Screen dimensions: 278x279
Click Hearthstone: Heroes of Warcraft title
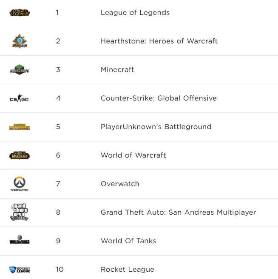point(159,41)
